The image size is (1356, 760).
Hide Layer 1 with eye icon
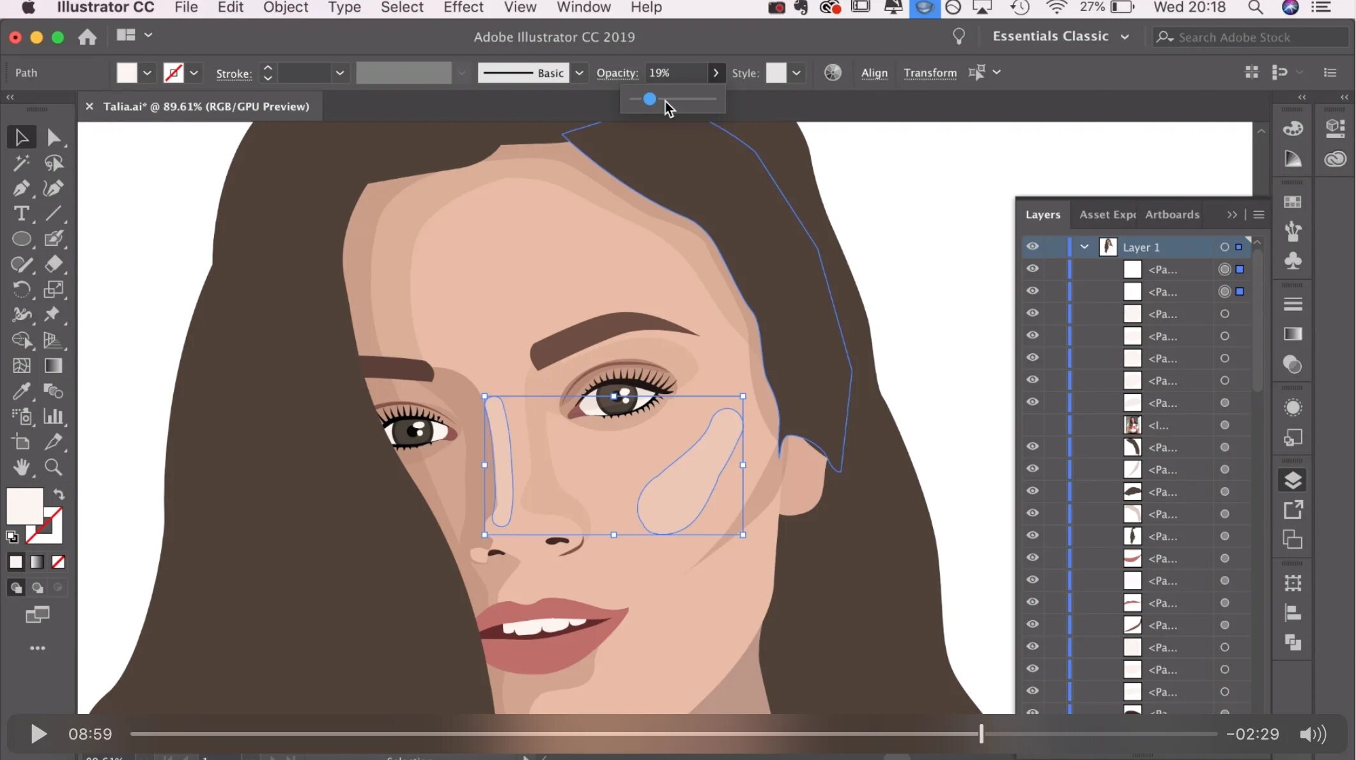pyautogui.click(x=1032, y=247)
